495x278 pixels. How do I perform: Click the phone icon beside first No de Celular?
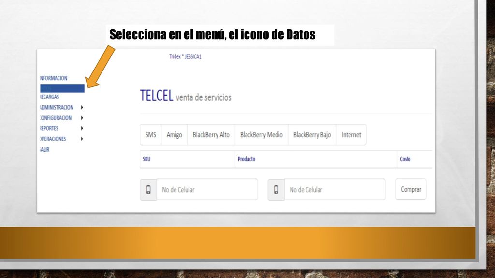[148, 189]
